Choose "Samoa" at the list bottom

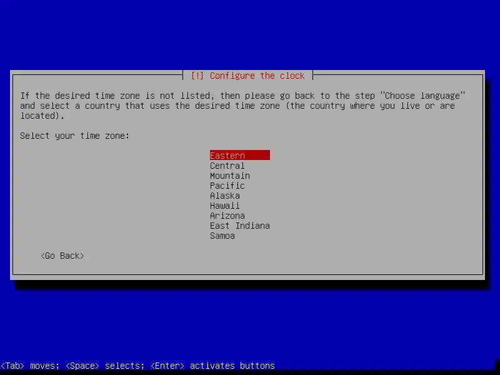[222, 236]
